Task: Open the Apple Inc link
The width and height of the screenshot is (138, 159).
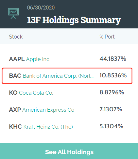Action: 38,59
